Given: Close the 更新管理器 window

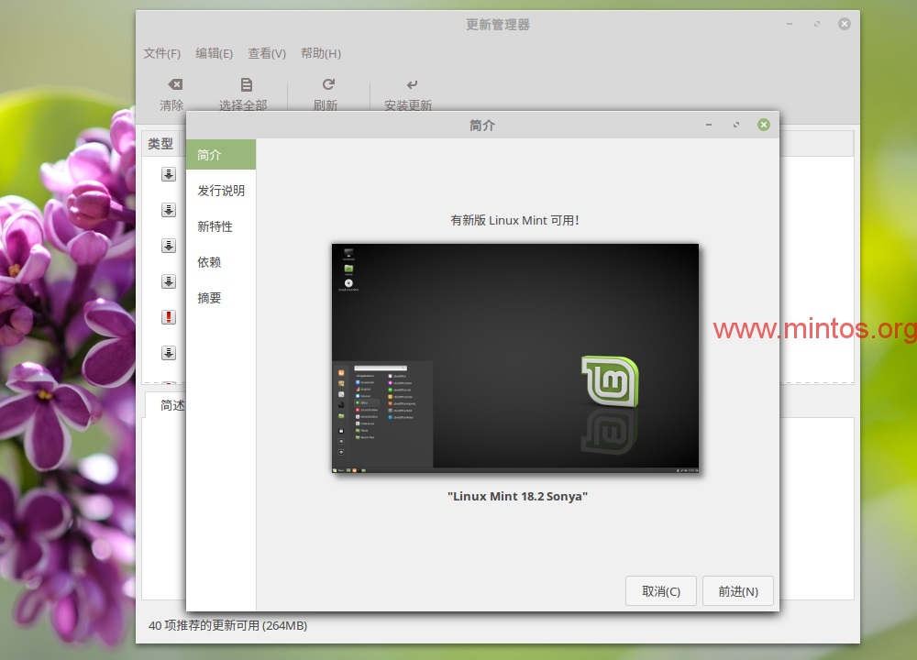Looking at the screenshot, I should click(x=845, y=24).
